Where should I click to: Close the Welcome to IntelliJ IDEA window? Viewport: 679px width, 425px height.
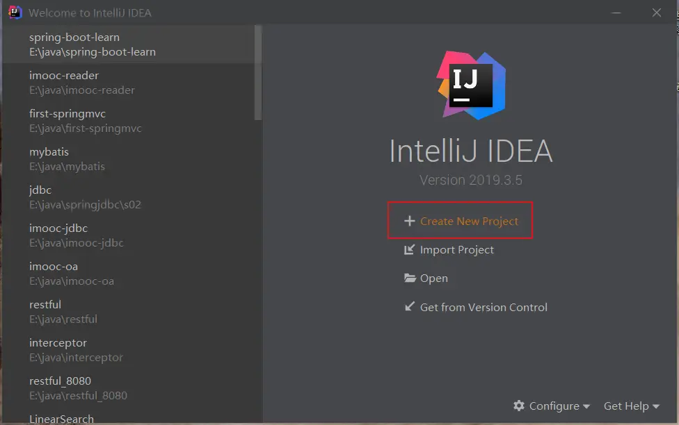657,12
